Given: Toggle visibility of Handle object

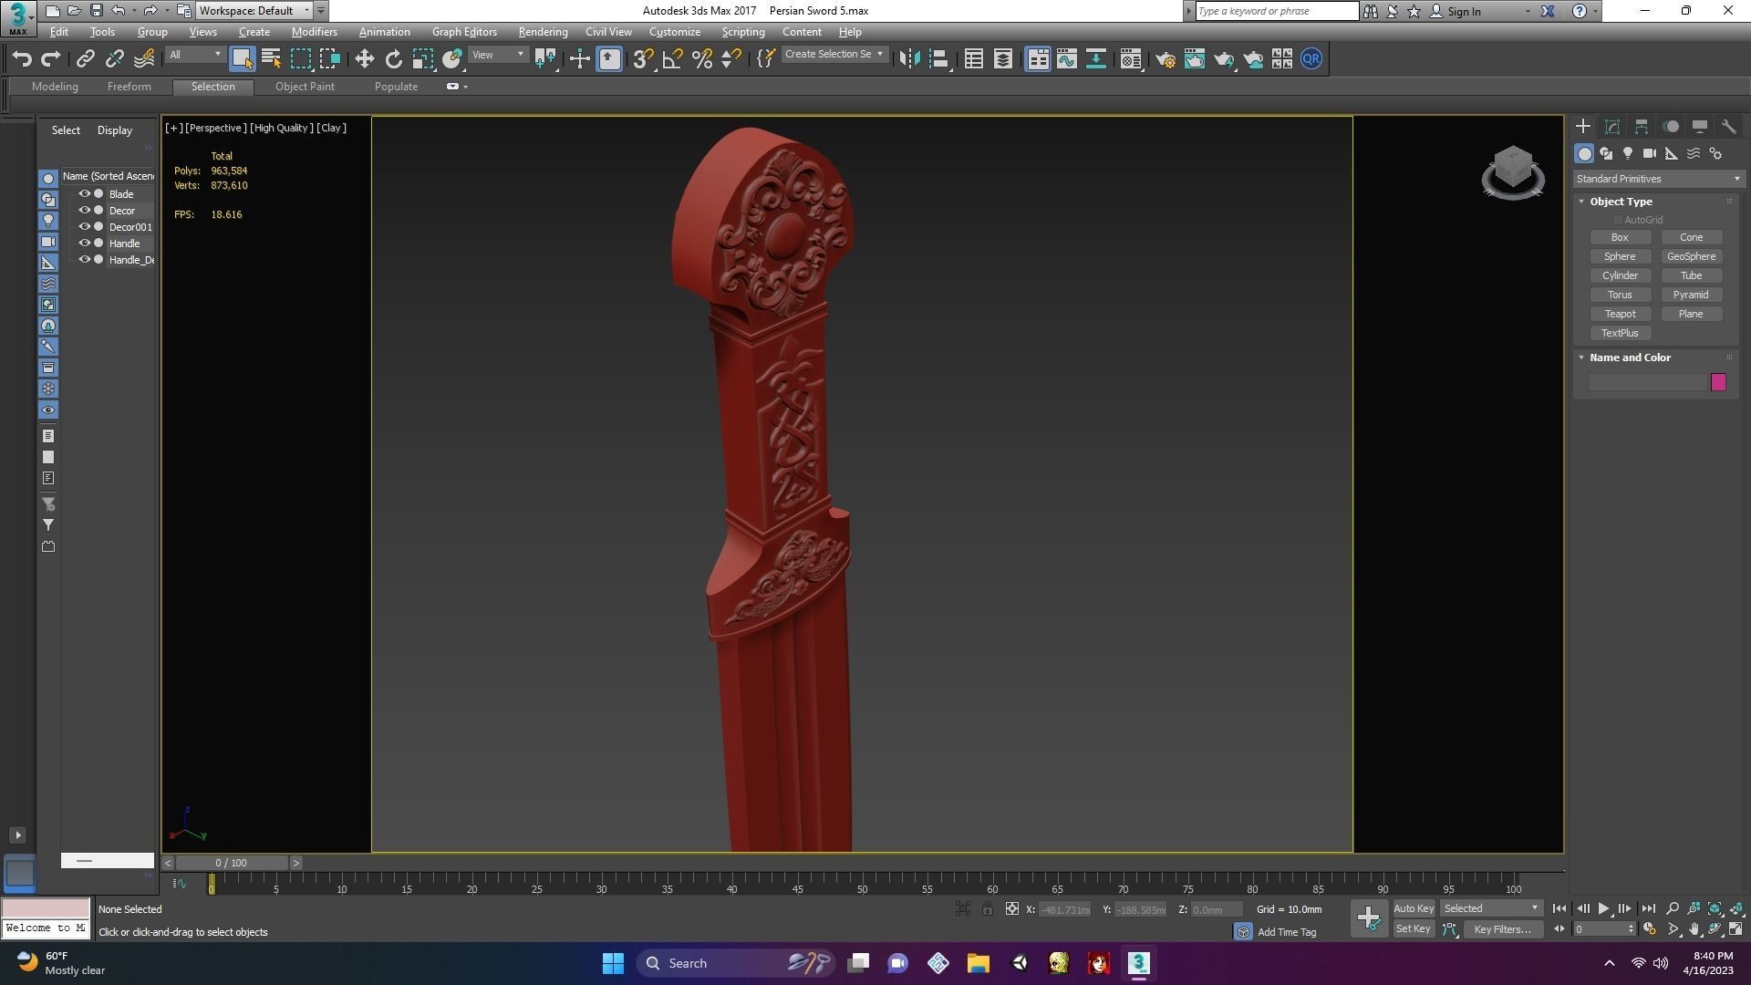Looking at the screenshot, I should tap(84, 244).
